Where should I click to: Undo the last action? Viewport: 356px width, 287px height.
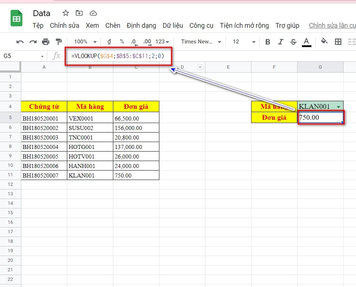pyautogui.click(x=20, y=42)
